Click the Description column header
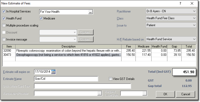This screenshot has width=200, height=102. (68, 46)
